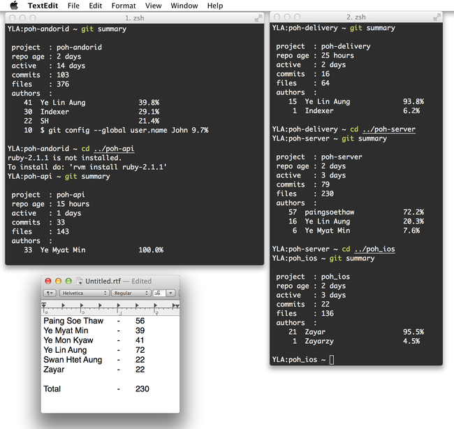Open the paragraph styles dropdown
The width and height of the screenshot is (454, 429).
point(50,293)
